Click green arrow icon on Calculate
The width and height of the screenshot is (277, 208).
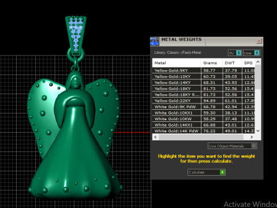tap(222, 172)
